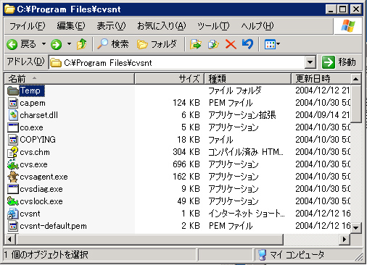Image resolution: width=367 pixels, height=265 pixels.
Task: Open the ツール(T) menu
Action: [213, 26]
